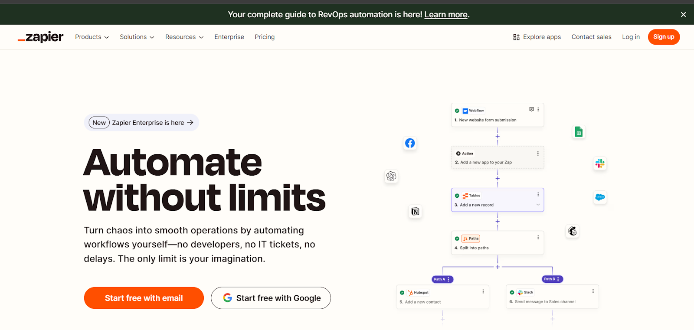Select the Add a new app Action step
Viewport: 694px width, 330px height.
point(498,157)
